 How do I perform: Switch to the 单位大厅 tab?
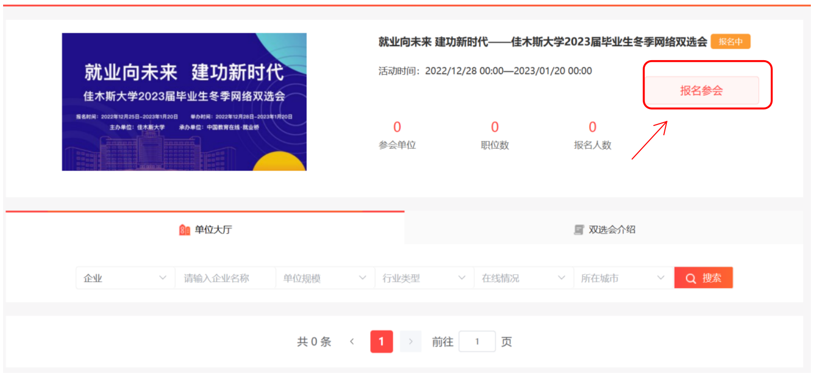pos(206,229)
